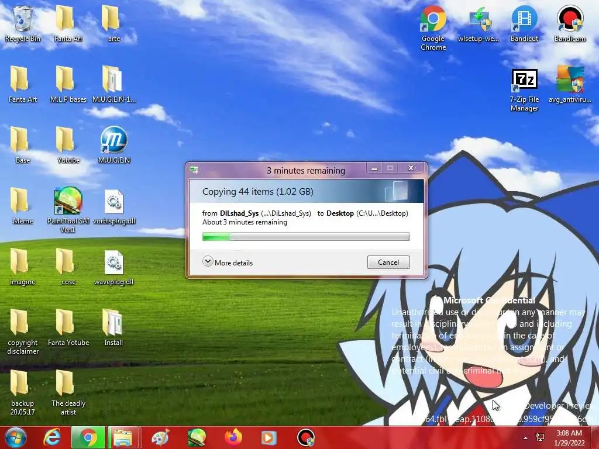Select the copyright disclaimer folder

coord(23,332)
